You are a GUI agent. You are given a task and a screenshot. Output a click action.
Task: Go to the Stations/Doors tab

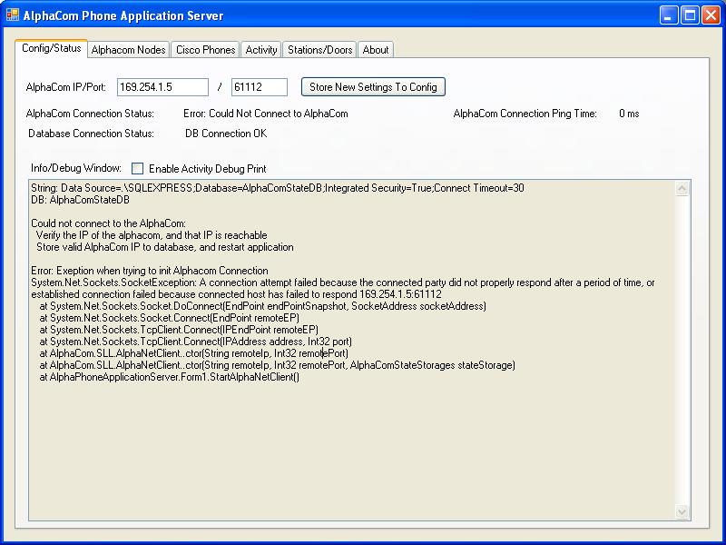click(319, 50)
